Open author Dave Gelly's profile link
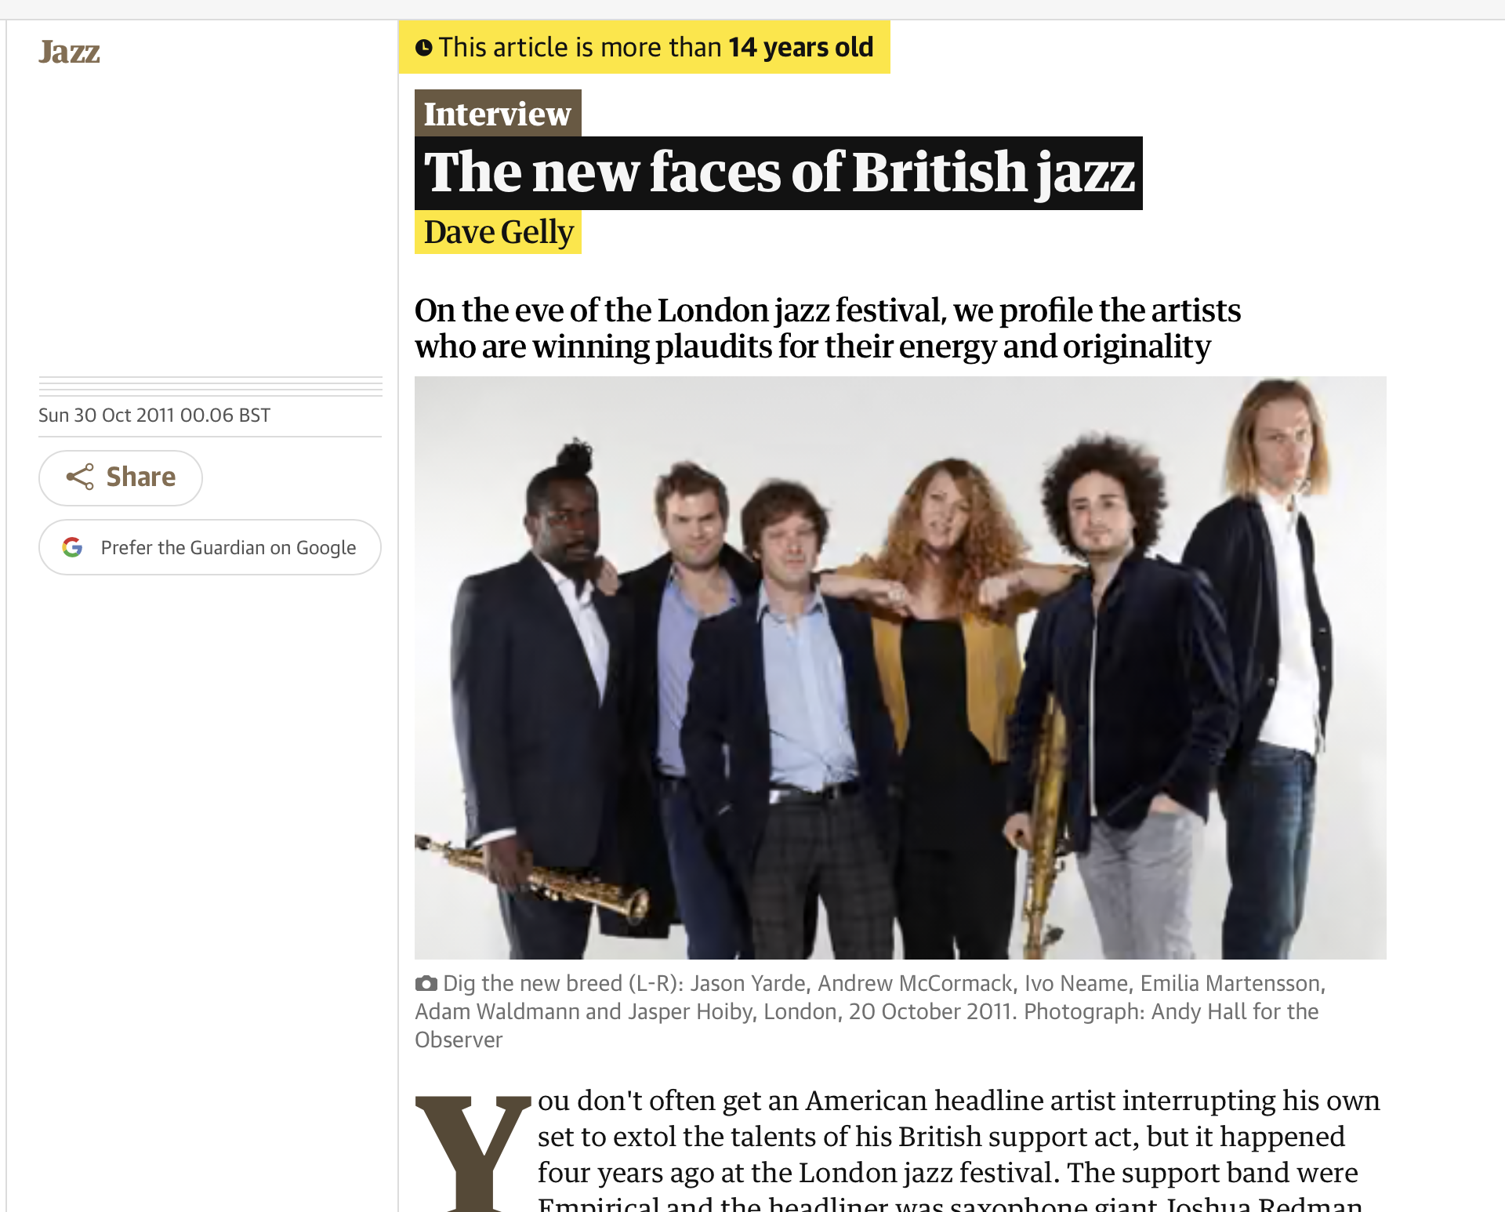This screenshot has height=1212, width=1505. click(499, 232)
